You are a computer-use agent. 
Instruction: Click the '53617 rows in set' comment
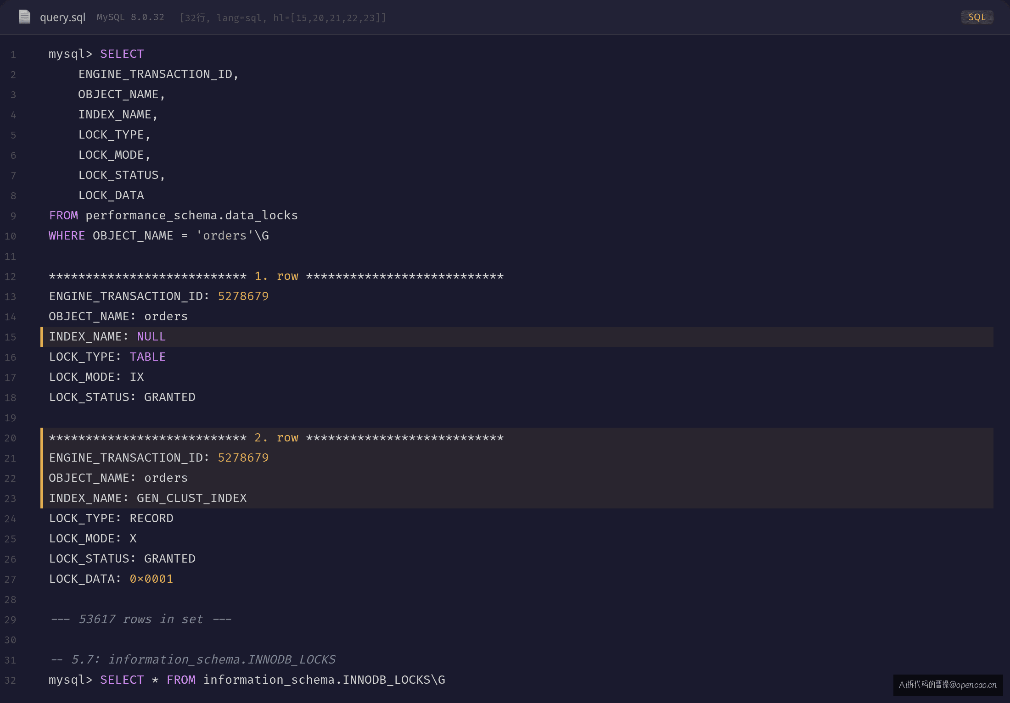click(141, 619)
